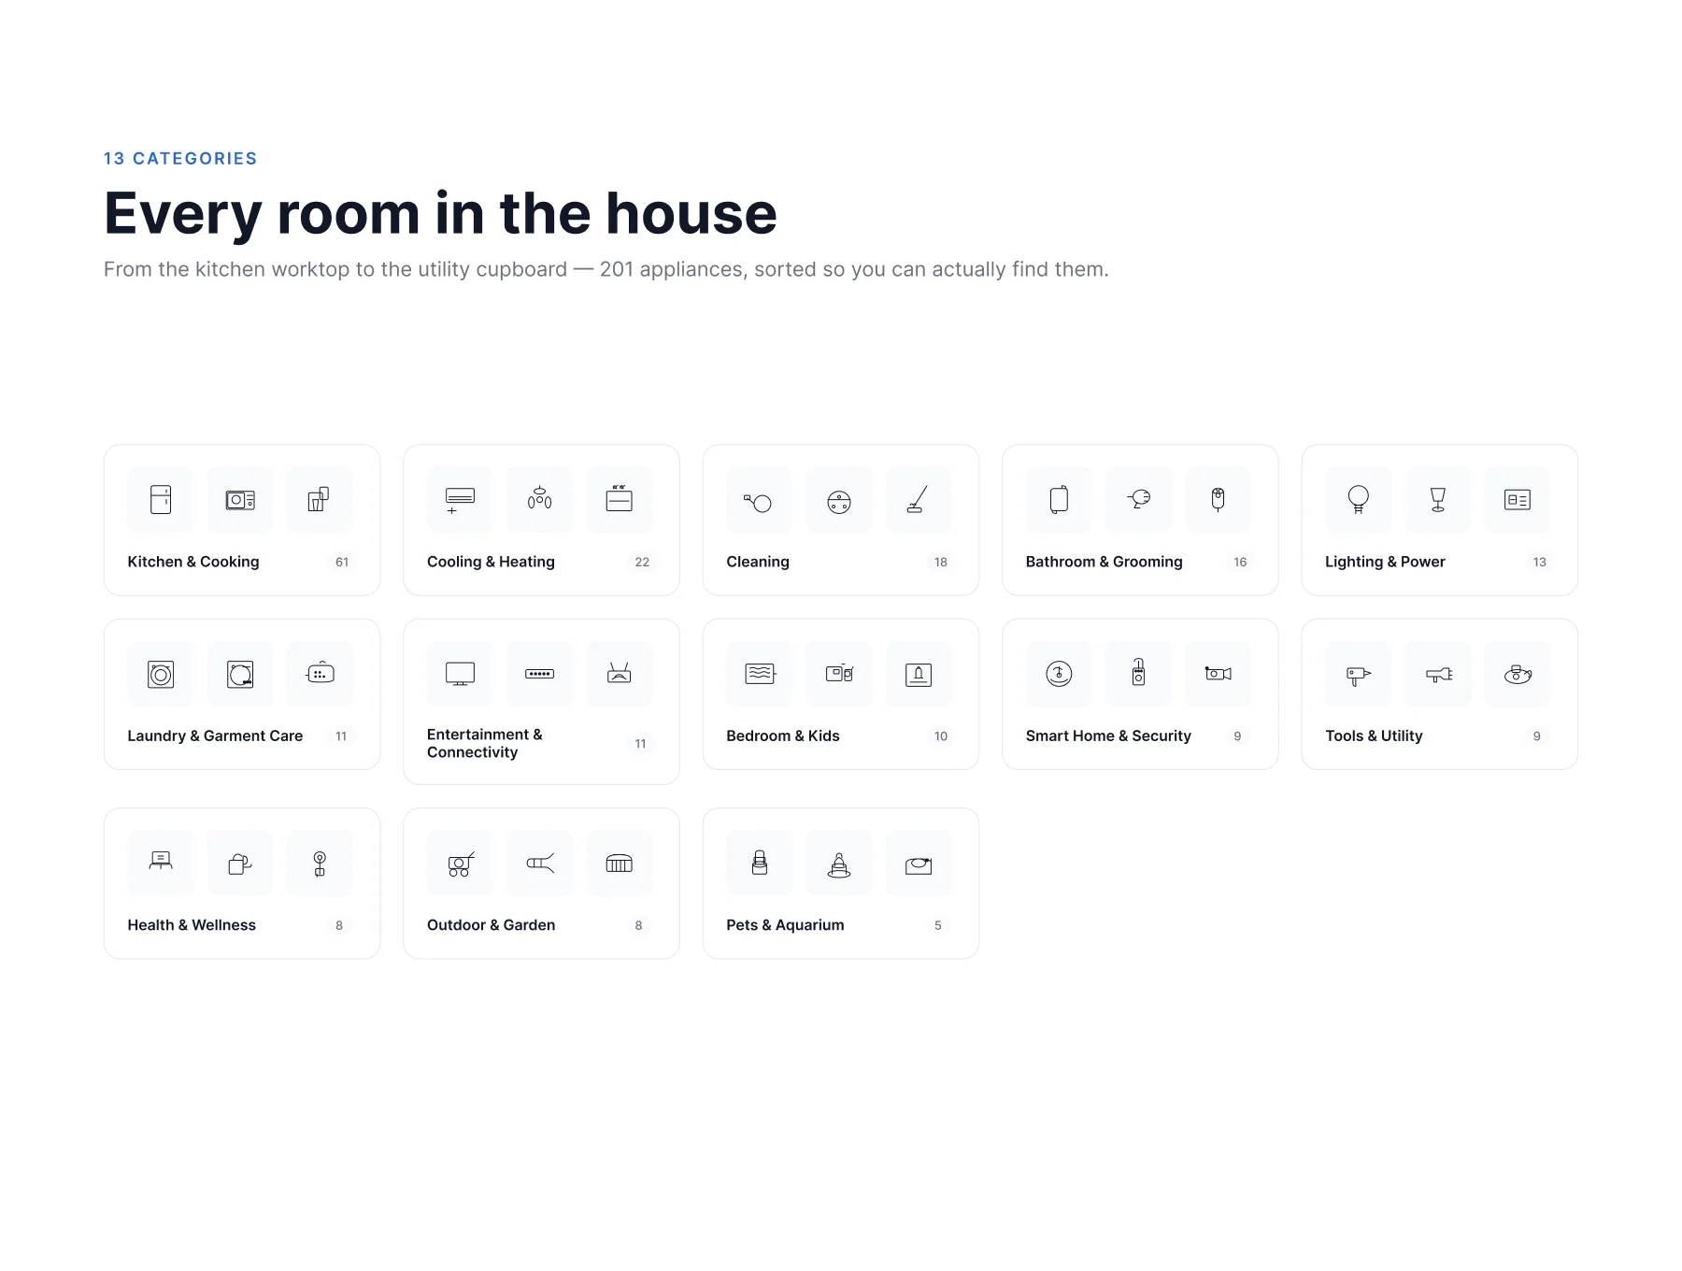Click the heater box icon in Cooling & Heating
Viewport: 1682px width, 1271px height.
(x=619, y=500)
